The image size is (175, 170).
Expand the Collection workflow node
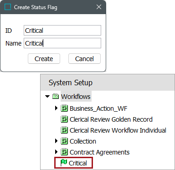click(56, 141)
